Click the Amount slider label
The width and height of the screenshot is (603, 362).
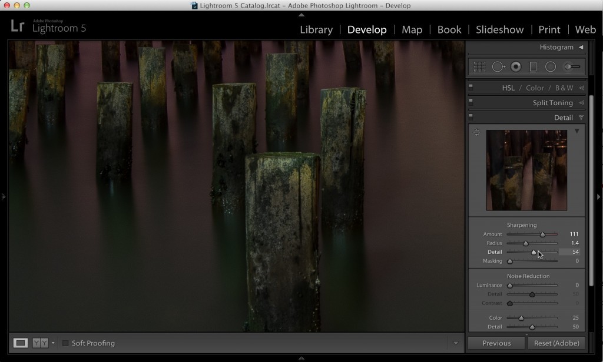(493, 234)
